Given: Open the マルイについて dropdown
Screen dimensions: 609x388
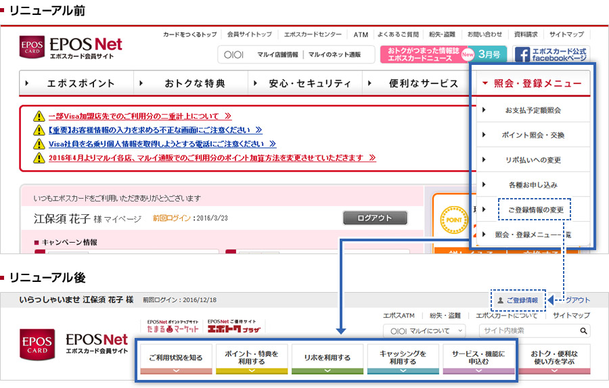Looking at the screenshot, I should click(x=424, y=331).
